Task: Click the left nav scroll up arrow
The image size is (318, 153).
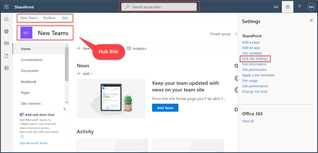Action: [67, 45]
